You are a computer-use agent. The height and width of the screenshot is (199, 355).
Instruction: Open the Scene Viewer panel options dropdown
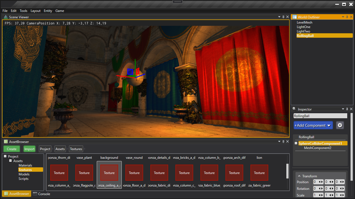279,17
